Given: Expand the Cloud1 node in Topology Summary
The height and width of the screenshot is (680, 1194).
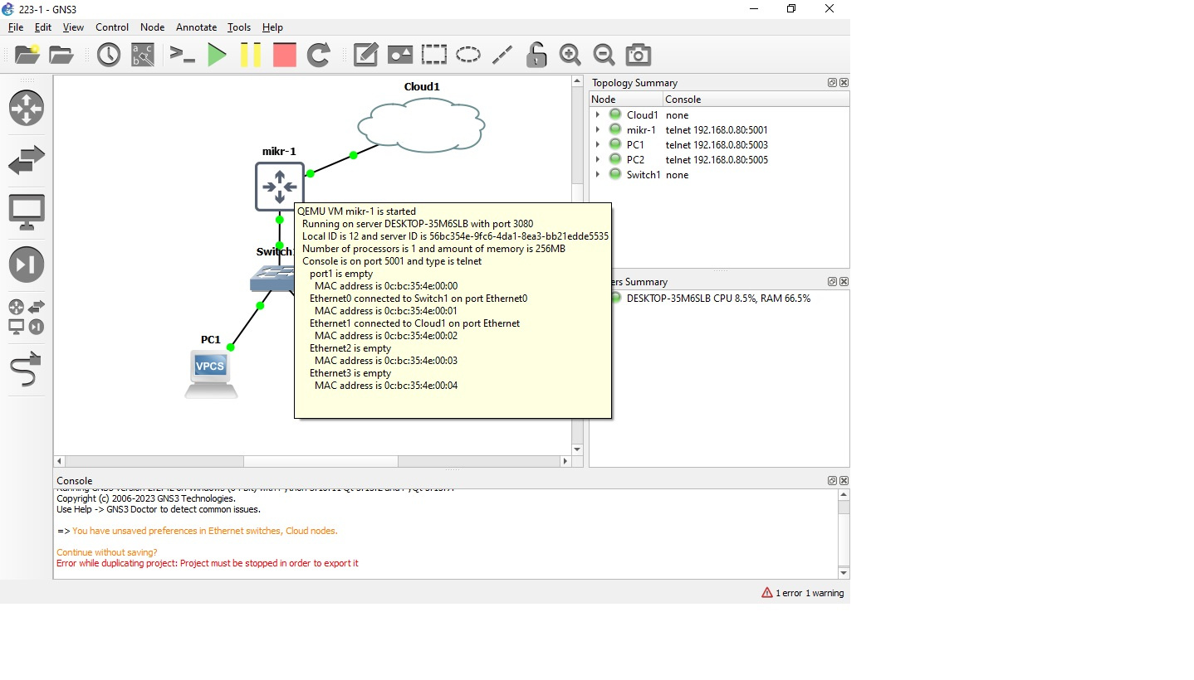Looking at the screenshot, I should click(x=598, y=115).
